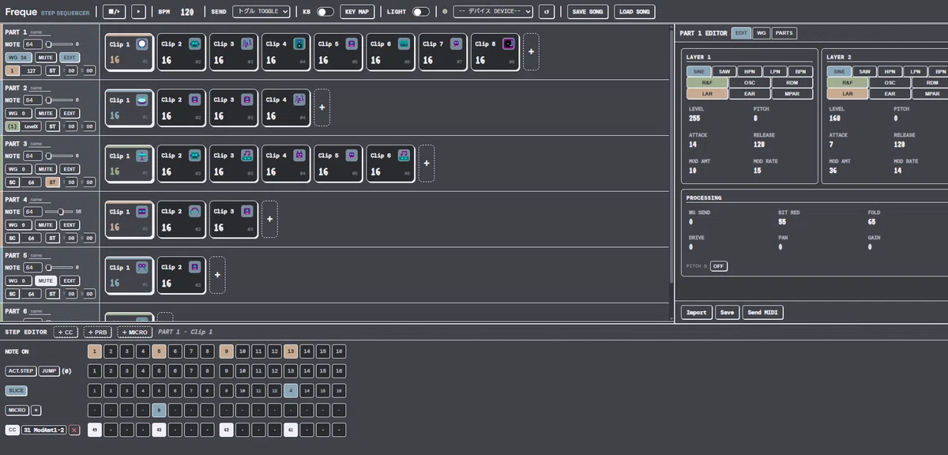Screen dimensions: 948x455
Task: Switch to the PARTS tab
Action: pyautogui.click(x=784, y=33)
